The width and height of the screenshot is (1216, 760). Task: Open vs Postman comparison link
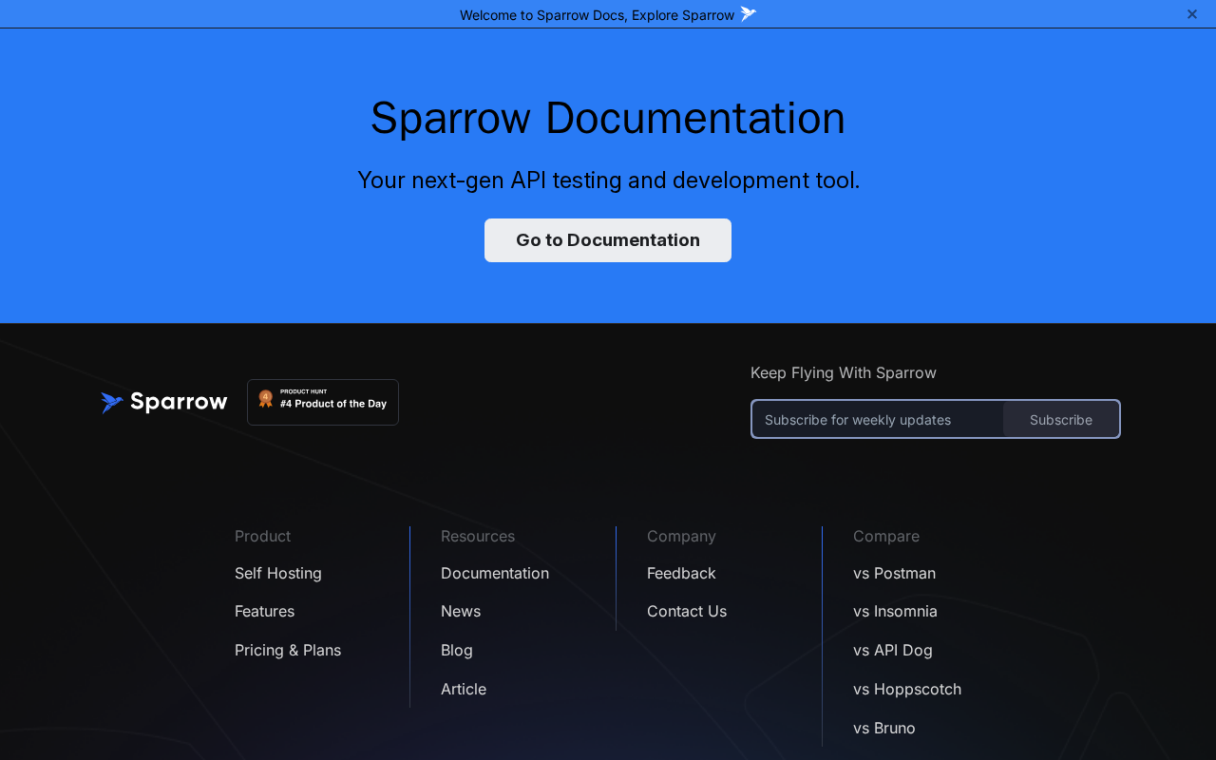(894, 573)
